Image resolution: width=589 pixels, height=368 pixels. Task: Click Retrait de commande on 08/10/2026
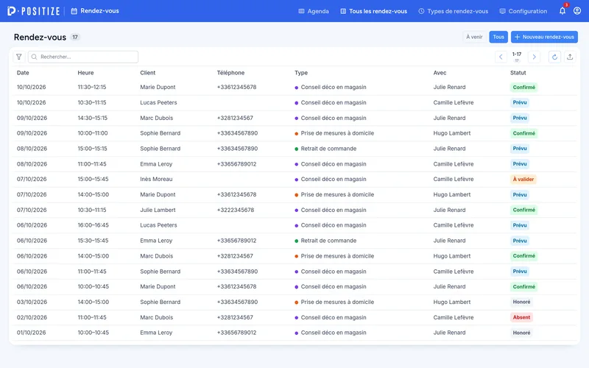click(x=328, y=149)
